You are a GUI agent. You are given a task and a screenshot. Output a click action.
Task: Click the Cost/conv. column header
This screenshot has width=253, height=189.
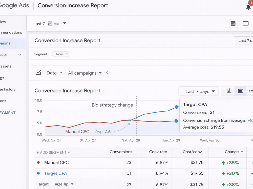click(x=193, y=152)
